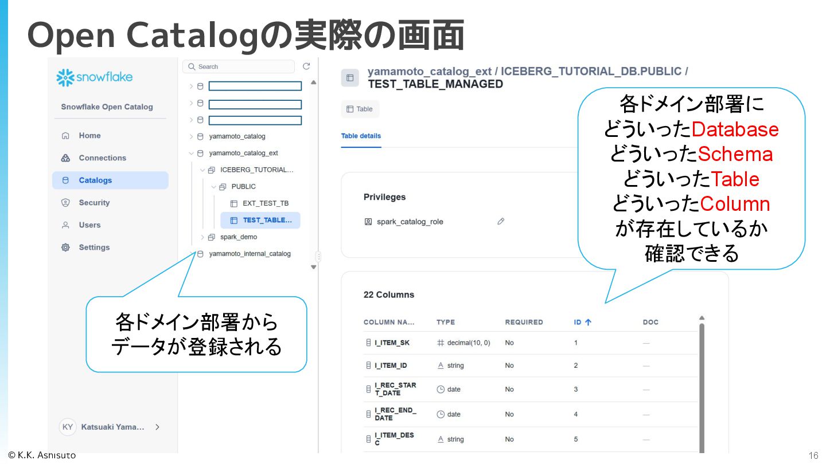Viewport: 826px width, 464px height.
Task: Click the spark_demo namespace icon
Action: pos(212,237)
